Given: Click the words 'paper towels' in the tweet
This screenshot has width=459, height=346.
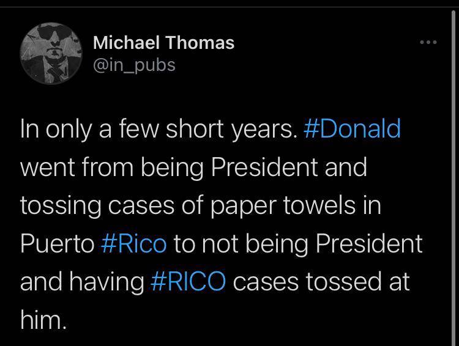Looking at the screenshot, I should (x=274, y=205).
